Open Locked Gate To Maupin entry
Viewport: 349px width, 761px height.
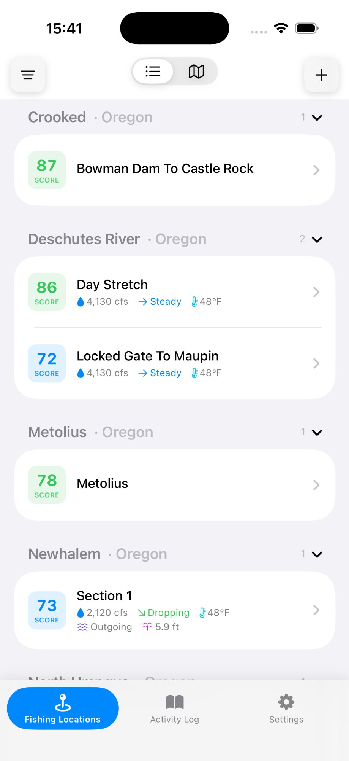click(x=148, y=356)
